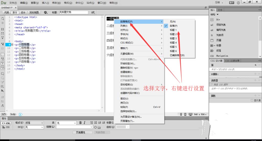Switch to 代码 code view
The height and width of the screenshot is (141, 262).
pyautogui.click(x=7, y=12)
